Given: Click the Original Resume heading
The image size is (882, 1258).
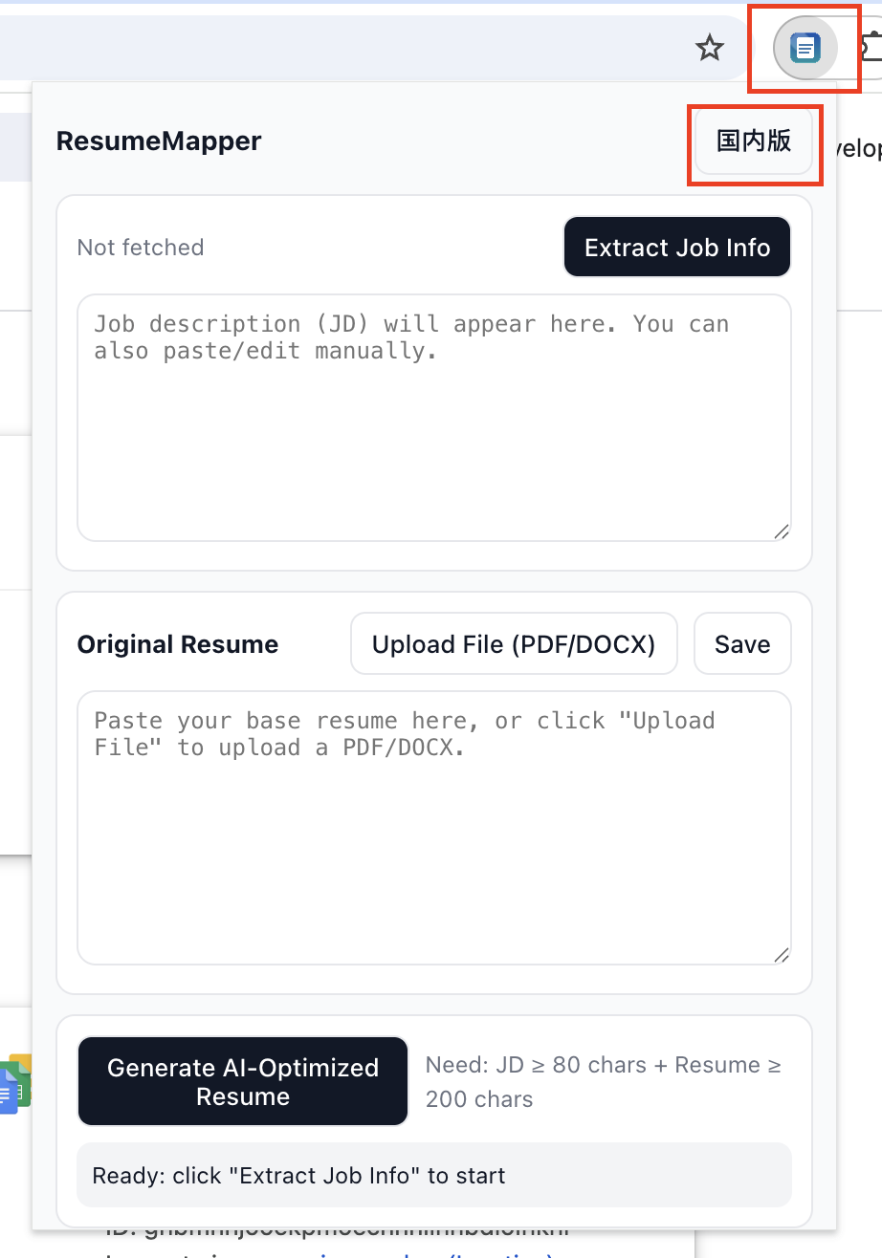Looking at the screenshot, I should tap(178, 644).
